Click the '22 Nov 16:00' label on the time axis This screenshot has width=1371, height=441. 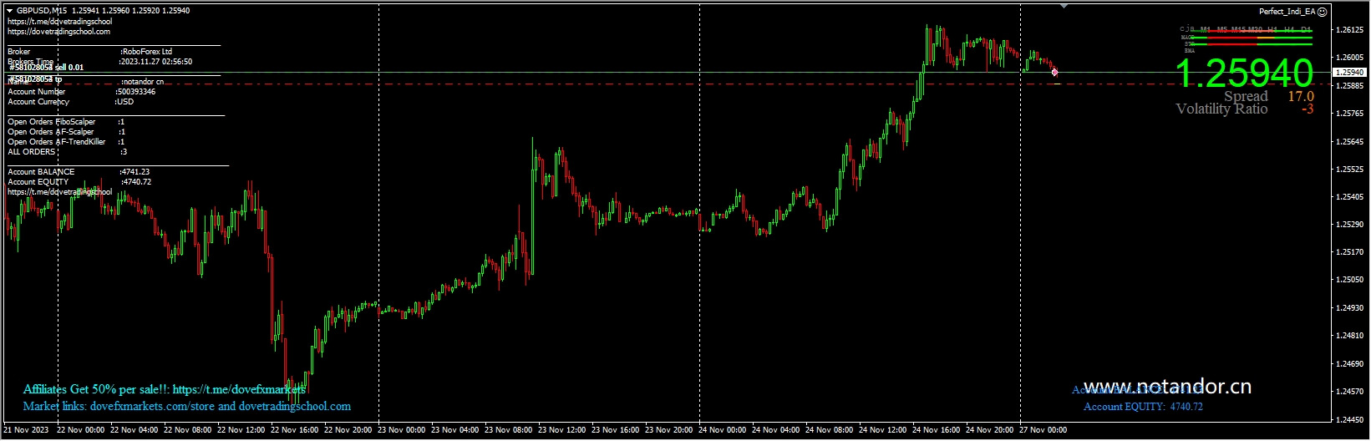294,430
